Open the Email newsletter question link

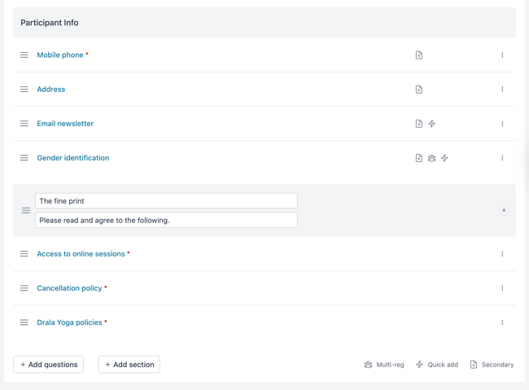pos(65,124)
